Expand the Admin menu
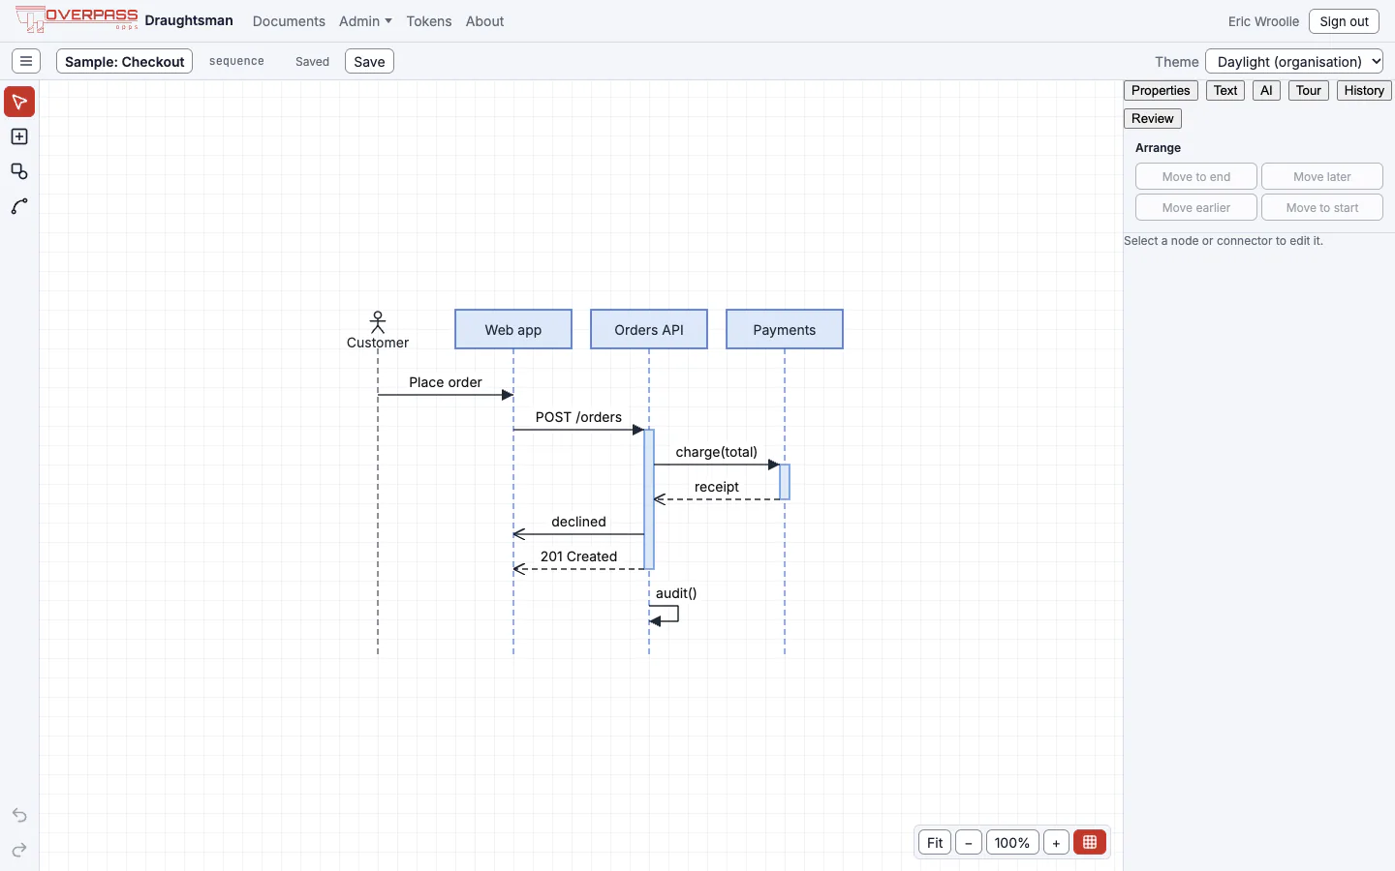 [365, 21]
